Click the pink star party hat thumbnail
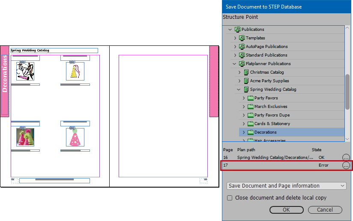This screenshot has height=221, width=353. (75, 137)
